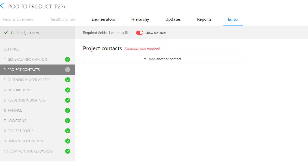Click the Project contacts heading
308x166 pixels.
coord(102,48)
